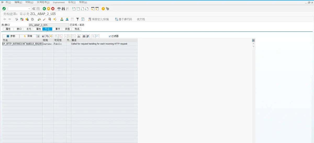Click the blue info icon in application toolbar

click(x=83, y=19)
